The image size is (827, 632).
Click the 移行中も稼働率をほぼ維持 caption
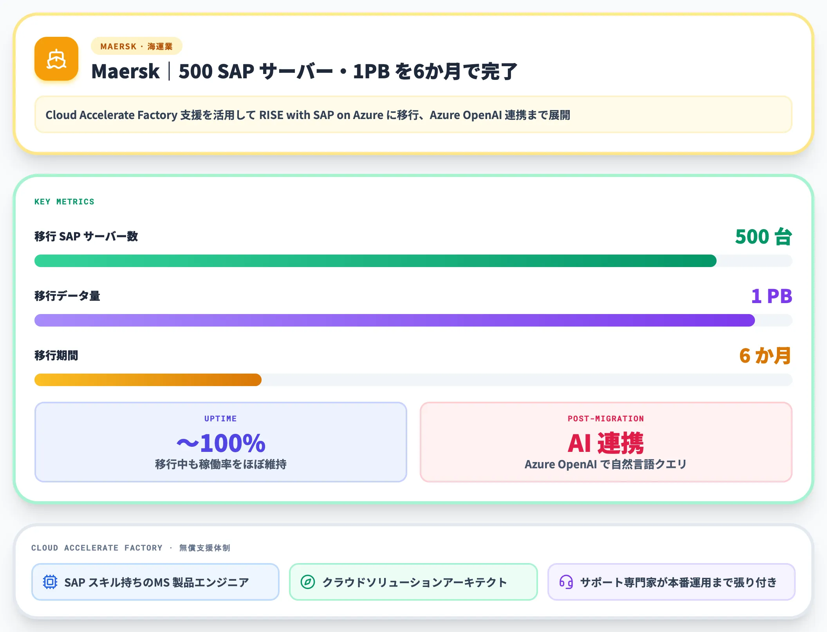(x=221, y=464)
